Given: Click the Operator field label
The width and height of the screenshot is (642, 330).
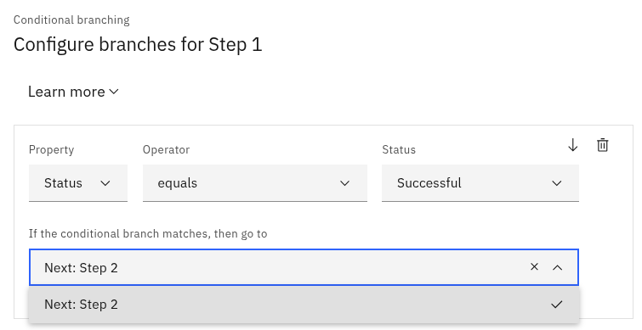Looking at the screenshot, I should tap(166, 150).
